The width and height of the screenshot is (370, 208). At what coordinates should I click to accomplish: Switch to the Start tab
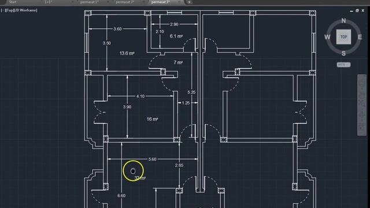click(13, 2)
